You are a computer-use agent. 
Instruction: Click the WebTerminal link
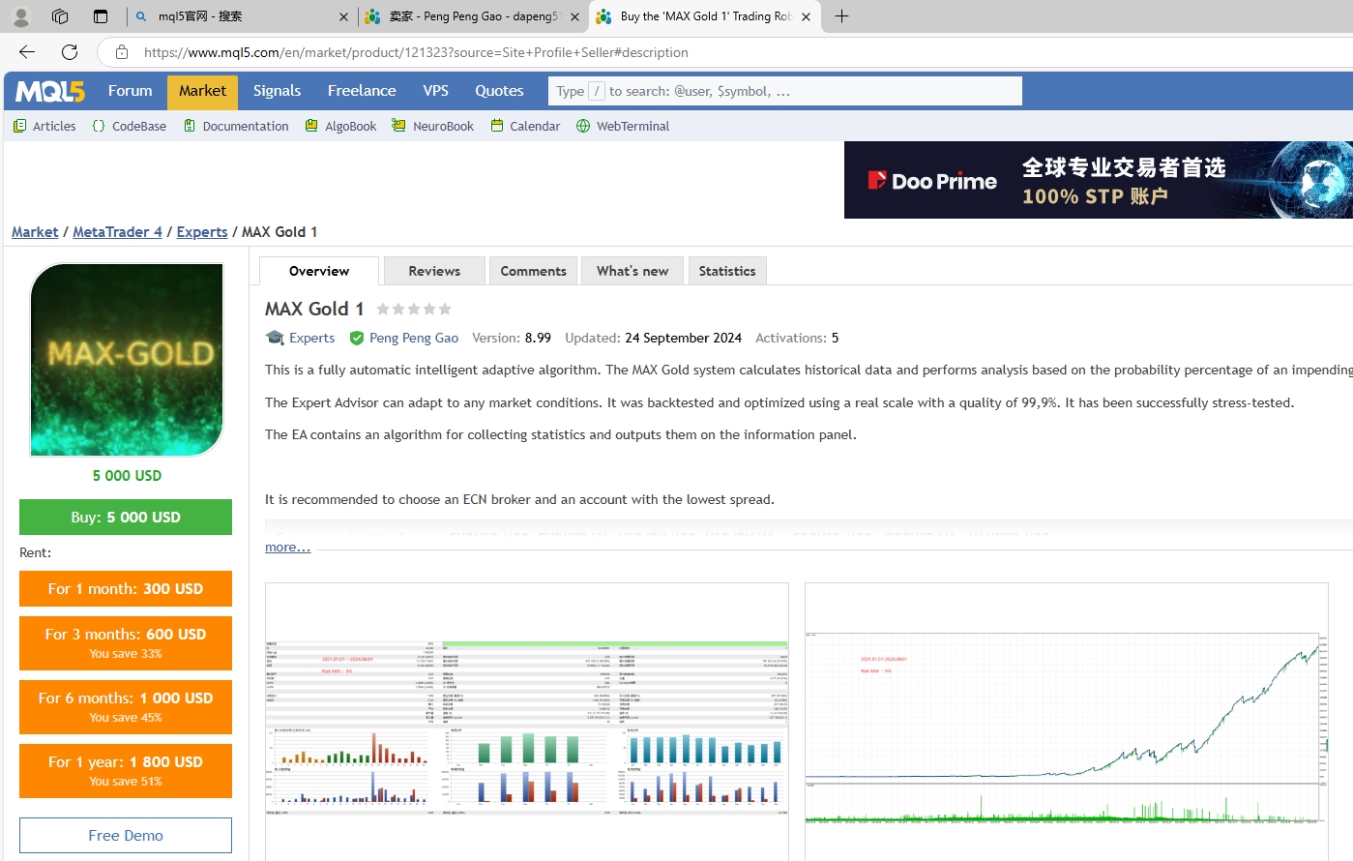point(632,126)
